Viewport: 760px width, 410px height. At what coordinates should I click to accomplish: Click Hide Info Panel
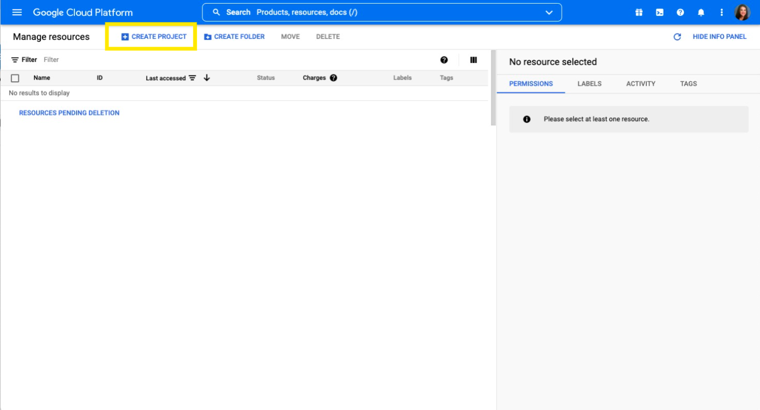point(719,37)
